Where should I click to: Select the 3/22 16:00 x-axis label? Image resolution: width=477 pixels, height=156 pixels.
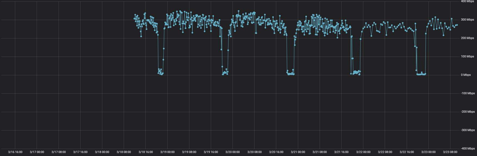tap(407, 152)
